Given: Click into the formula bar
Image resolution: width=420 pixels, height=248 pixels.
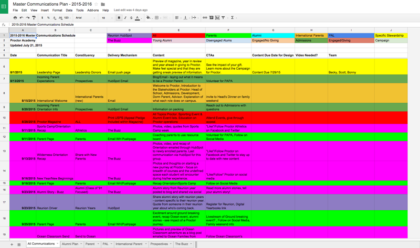Looking at the screenshot, I should click(214, 24).
